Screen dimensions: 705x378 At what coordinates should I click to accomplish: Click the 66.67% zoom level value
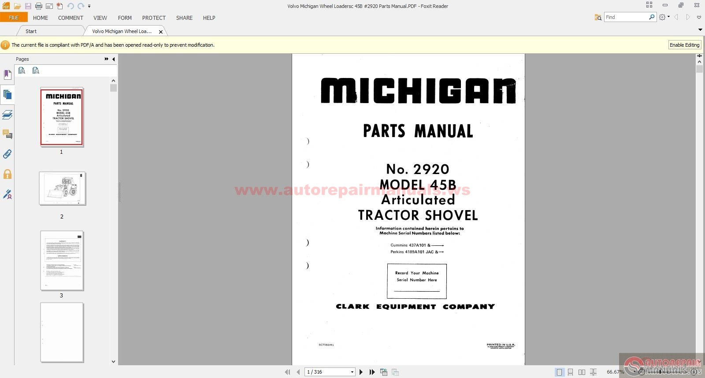(615, 372)
